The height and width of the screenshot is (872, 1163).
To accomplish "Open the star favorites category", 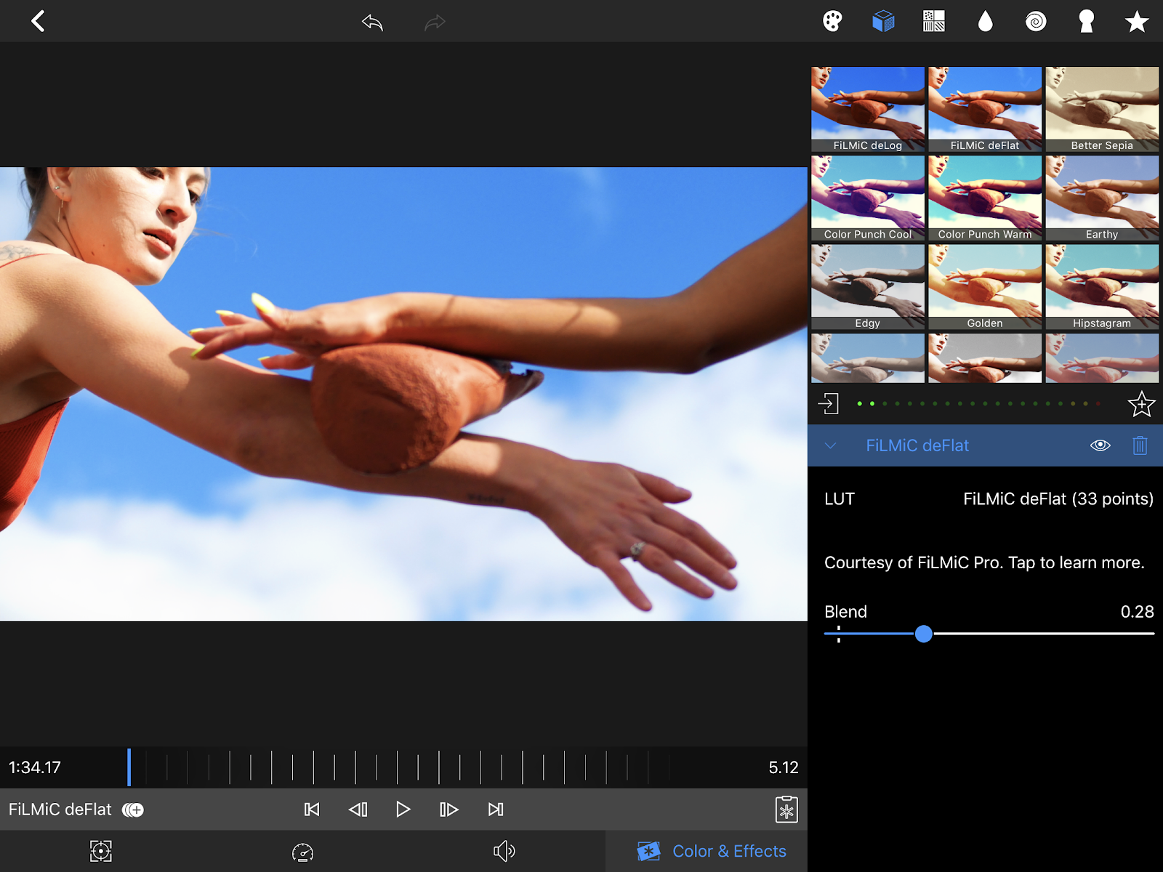I will 1137,21.
